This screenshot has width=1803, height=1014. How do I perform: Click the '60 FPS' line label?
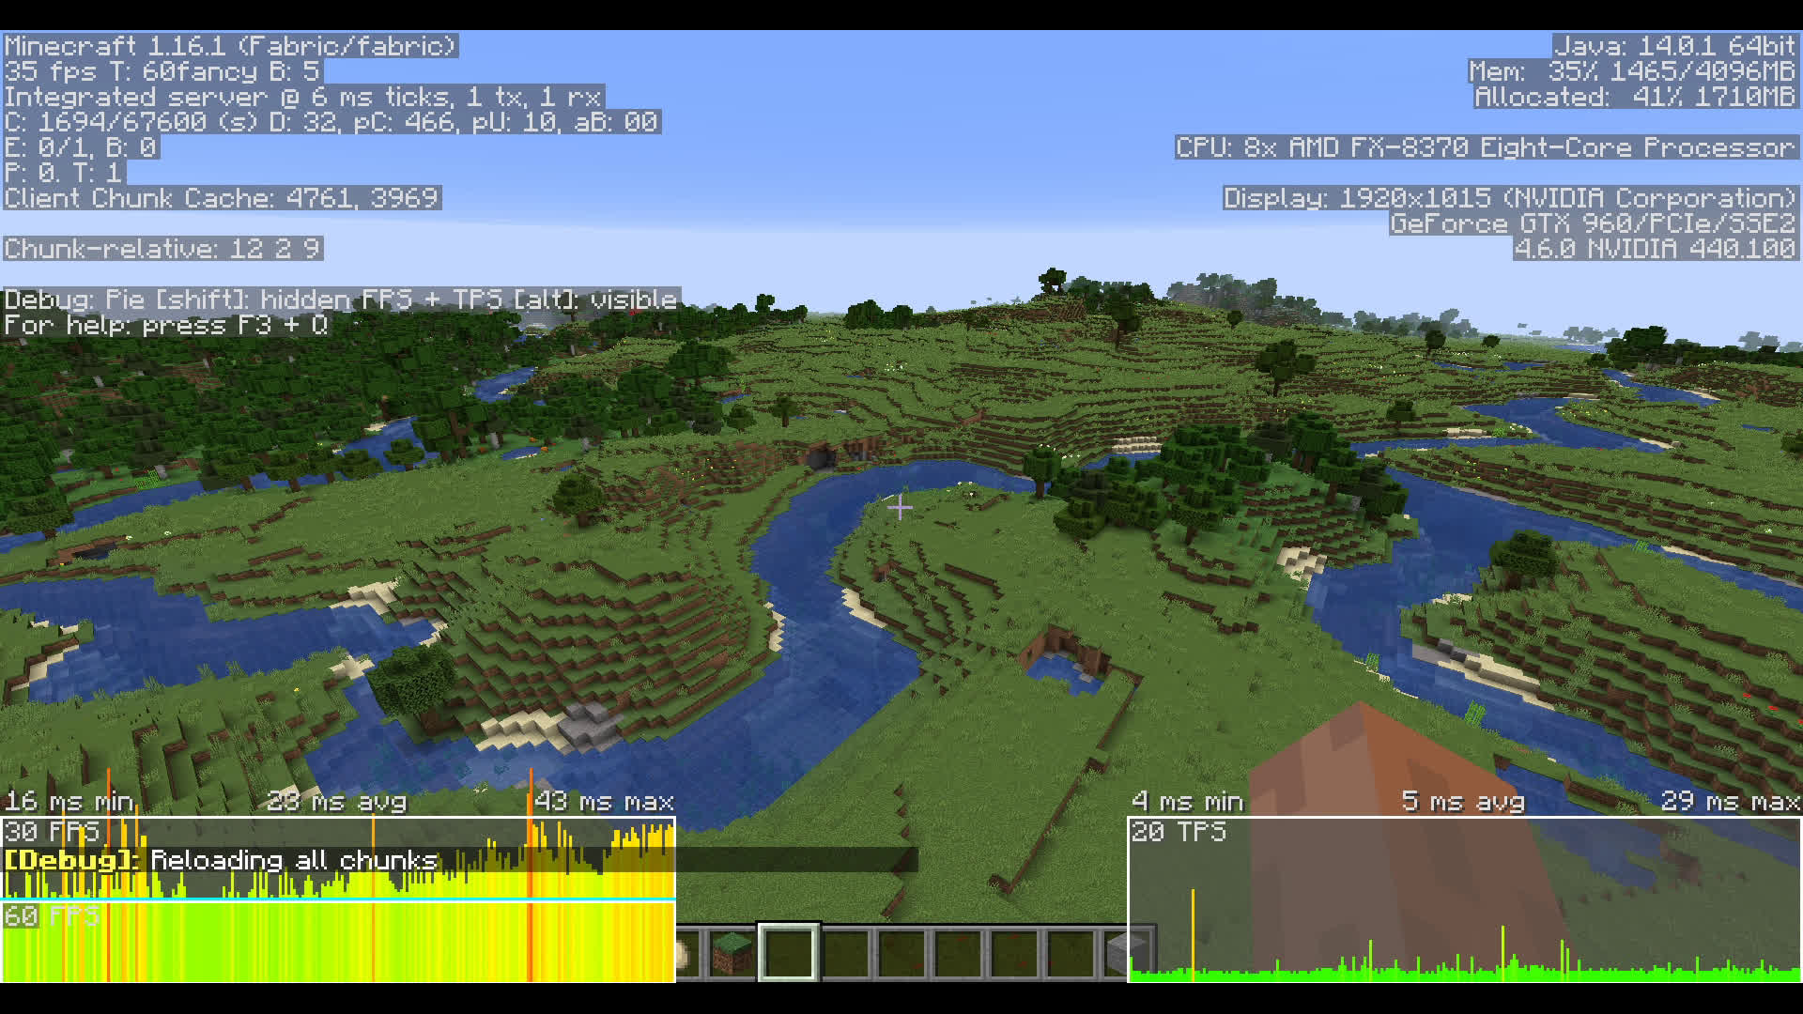click(52, 916)
